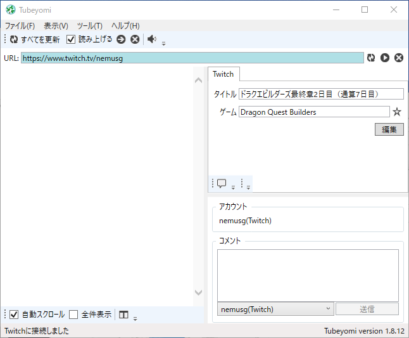Image resolution: width=409 pixels, height=338 pixels.
Task: Open the ファイル(F) menu
Action: coord(20,26)
